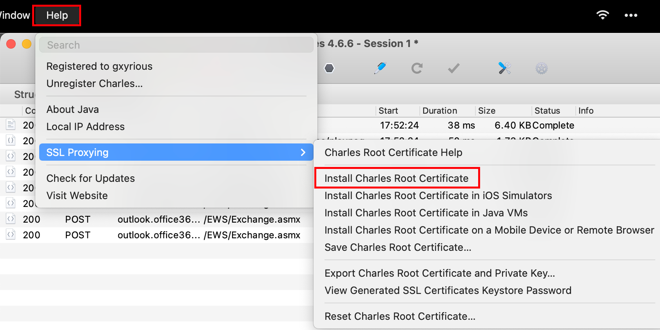Click the Wi-Fi status icon
Image resolution: width=660 pixels, height=330 pixels.
(x=602, y=15)
